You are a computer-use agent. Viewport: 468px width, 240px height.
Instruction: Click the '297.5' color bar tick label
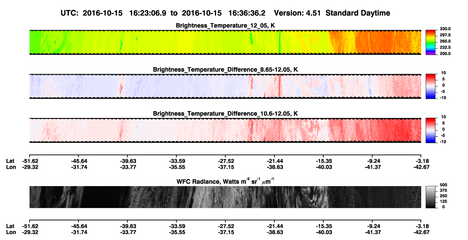coord(445,35)
